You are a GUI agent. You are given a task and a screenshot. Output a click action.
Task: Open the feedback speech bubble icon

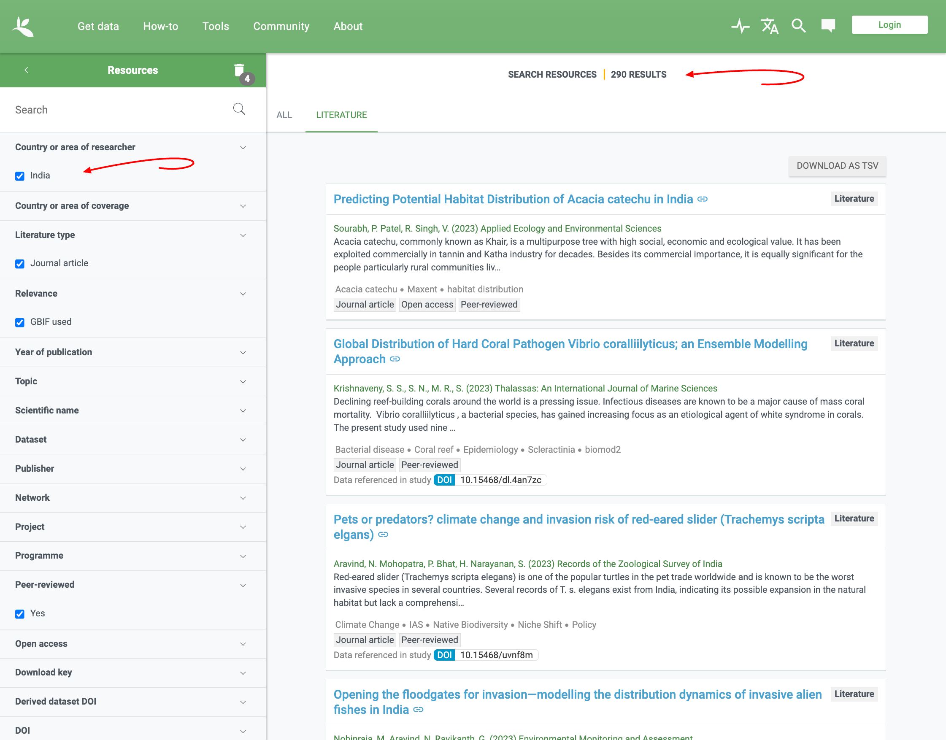pos(828,26)
